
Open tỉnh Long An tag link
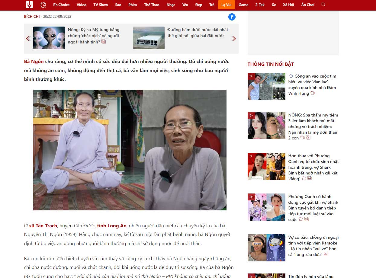(x=112, y=226)
